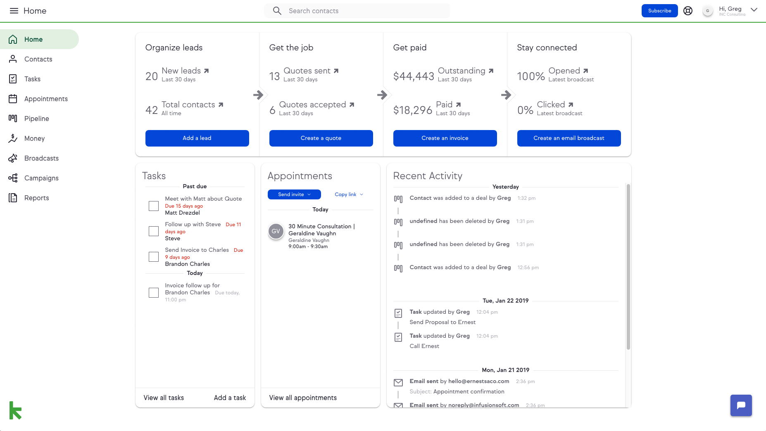This screenshot has height=431, width=766.
Task: Click the Recent Activity scrollbar
Action: pyautogui.click(x=628, y=267)
